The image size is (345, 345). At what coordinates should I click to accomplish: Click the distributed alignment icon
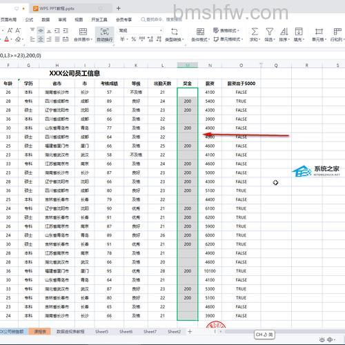[66, 39]
